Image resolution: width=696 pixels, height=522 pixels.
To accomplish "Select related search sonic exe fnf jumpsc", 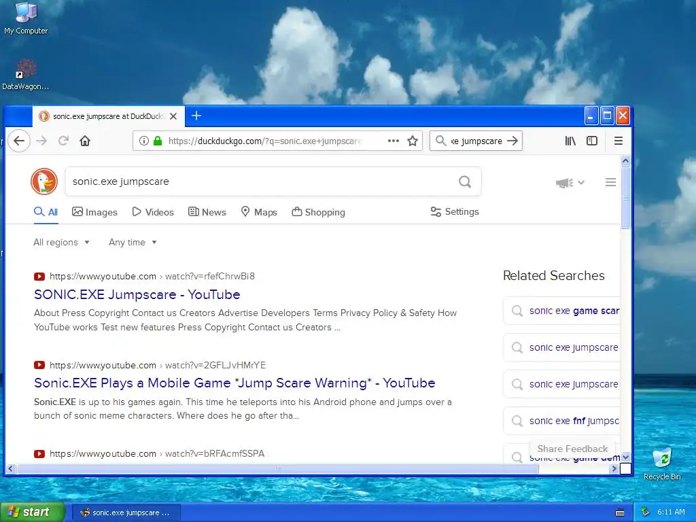I will click(x=562, y=421).
